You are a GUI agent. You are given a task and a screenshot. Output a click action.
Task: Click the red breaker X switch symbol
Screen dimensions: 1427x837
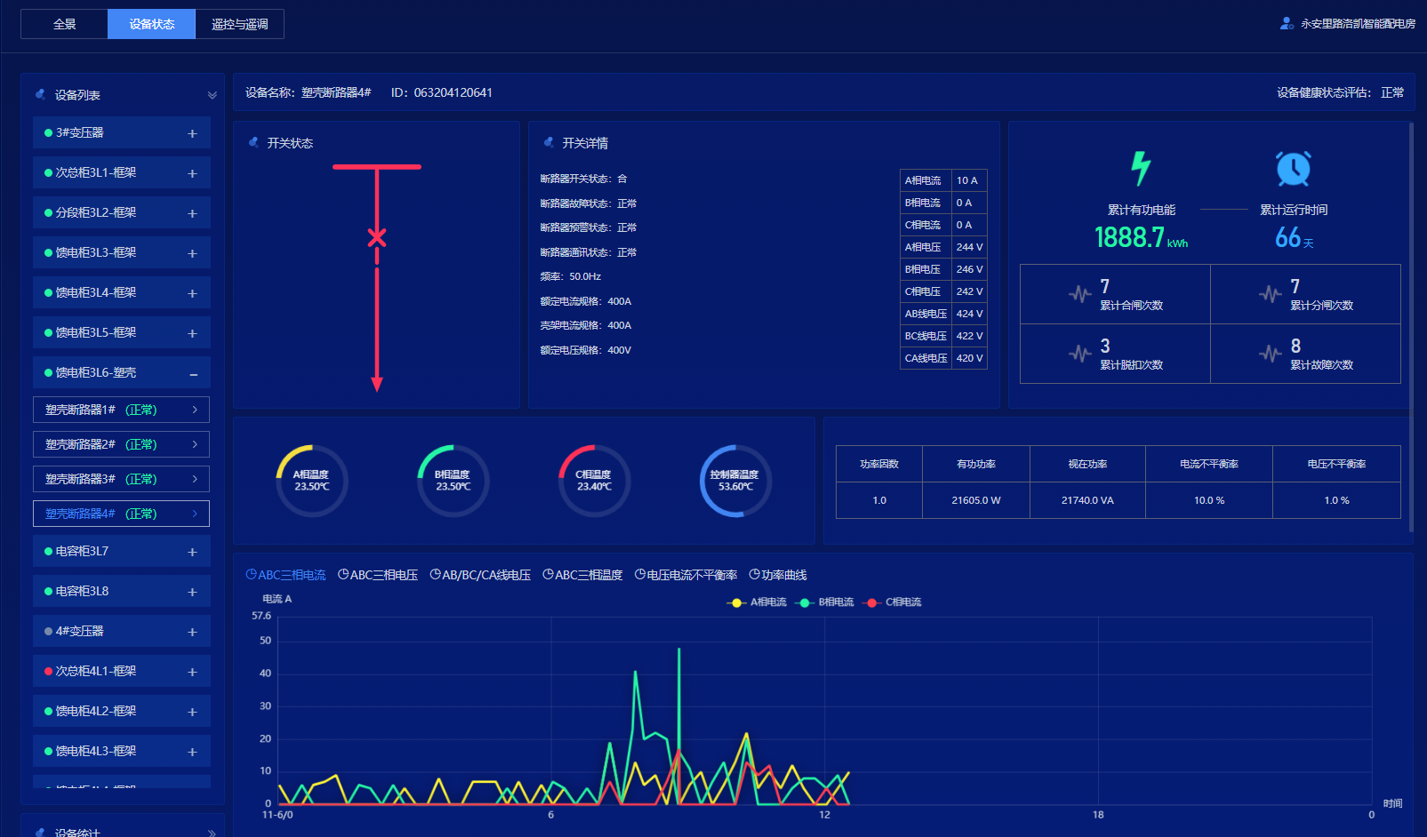click(x=377, y=237)
